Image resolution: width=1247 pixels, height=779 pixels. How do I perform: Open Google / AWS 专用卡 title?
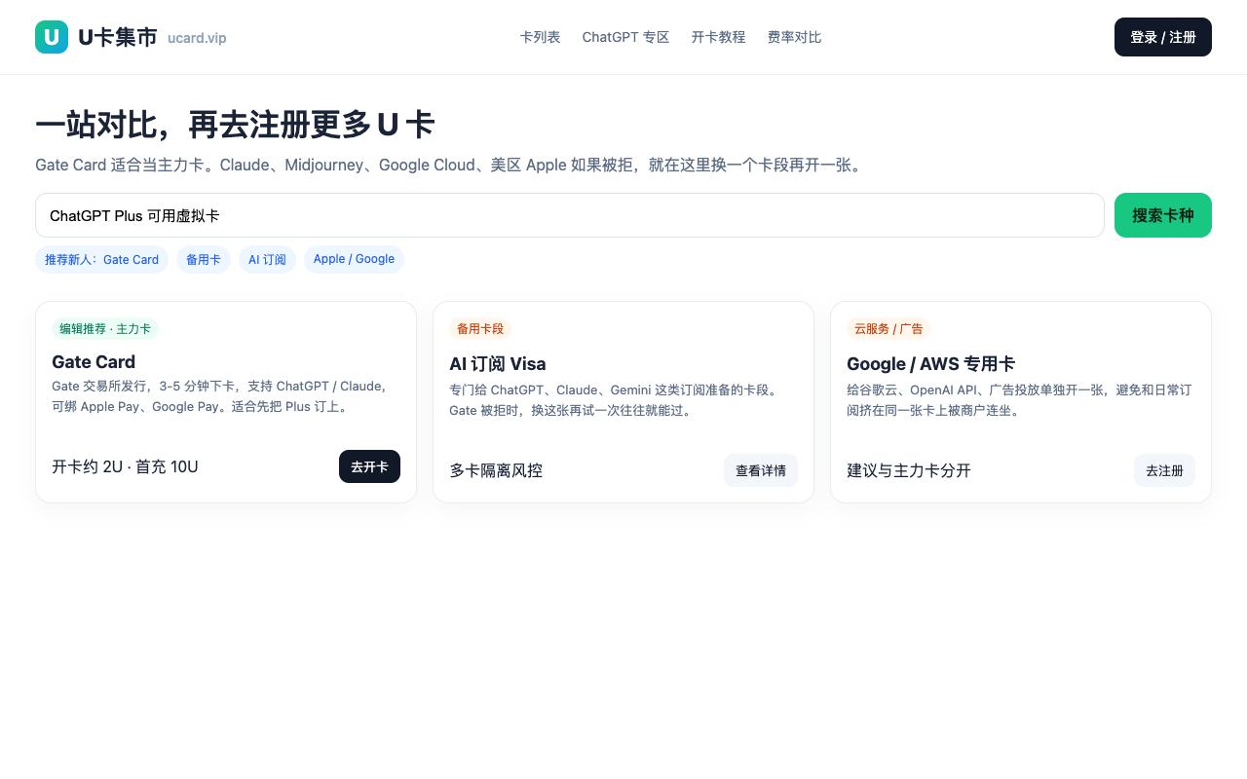[930, 364]
